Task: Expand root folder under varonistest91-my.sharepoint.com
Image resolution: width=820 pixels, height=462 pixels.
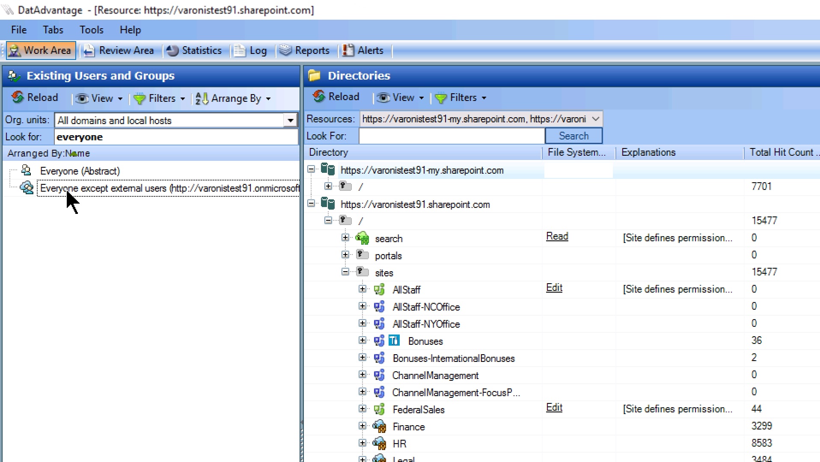Action: point(328,186)
